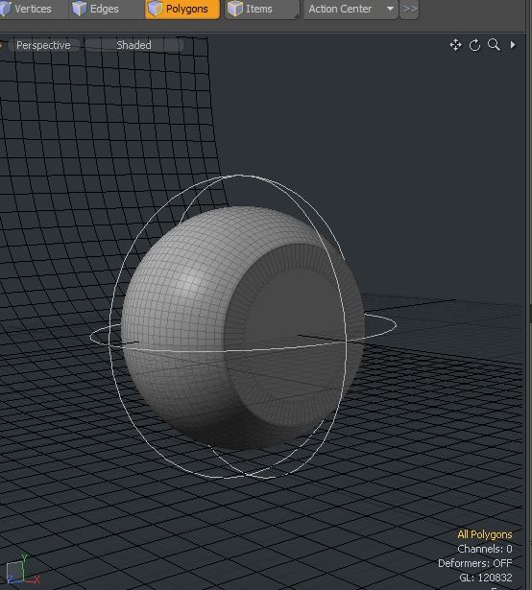The width and height of the screenshot is (532, 590).
Task: Click the All Polygons status label
Action: click(x=485, y=534)
